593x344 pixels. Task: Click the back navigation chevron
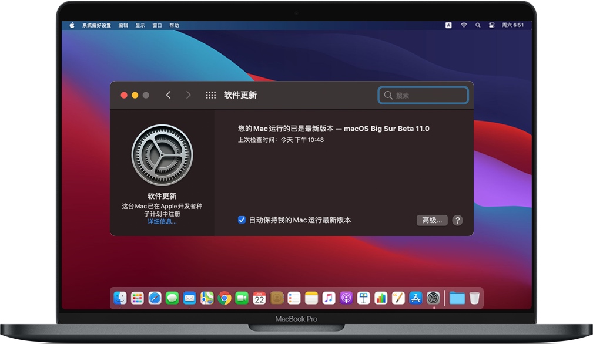[169, 95]
